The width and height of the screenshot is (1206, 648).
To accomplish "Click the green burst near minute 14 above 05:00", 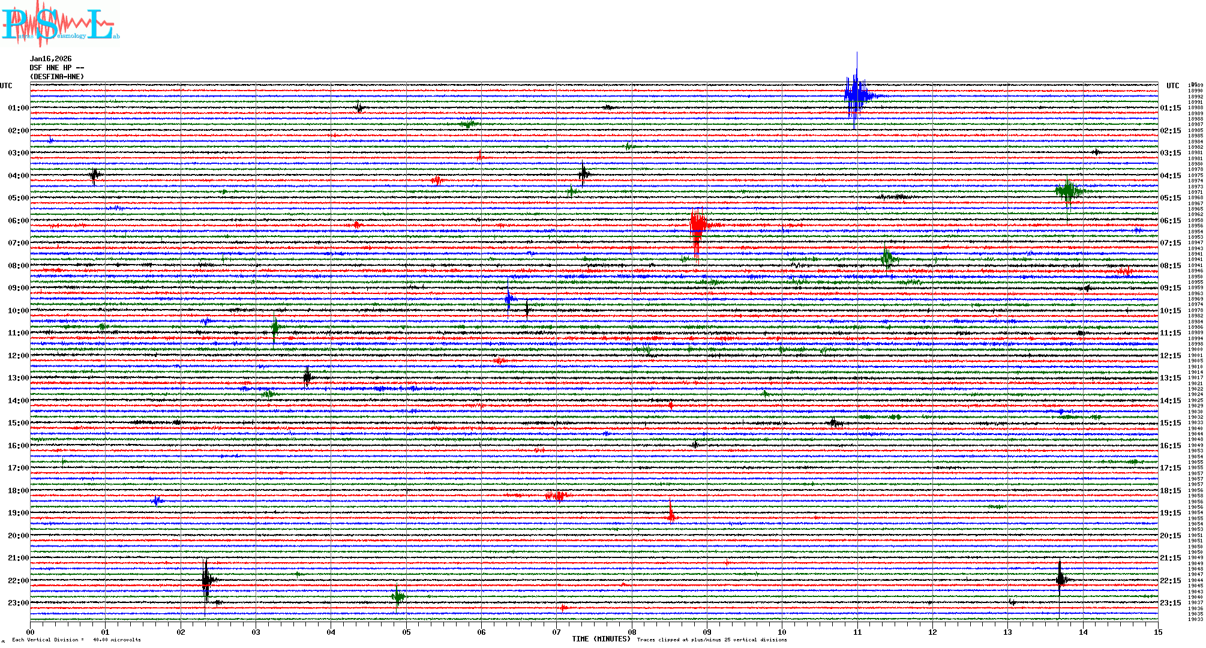I will [1067, 191].
